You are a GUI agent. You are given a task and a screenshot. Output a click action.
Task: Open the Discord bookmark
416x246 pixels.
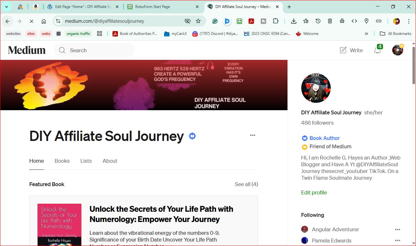pos(215,34)
